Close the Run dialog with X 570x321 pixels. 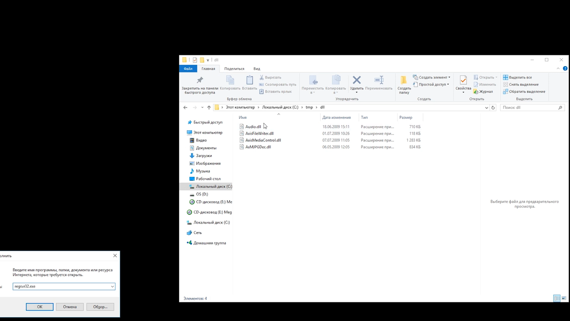(115, 256)
